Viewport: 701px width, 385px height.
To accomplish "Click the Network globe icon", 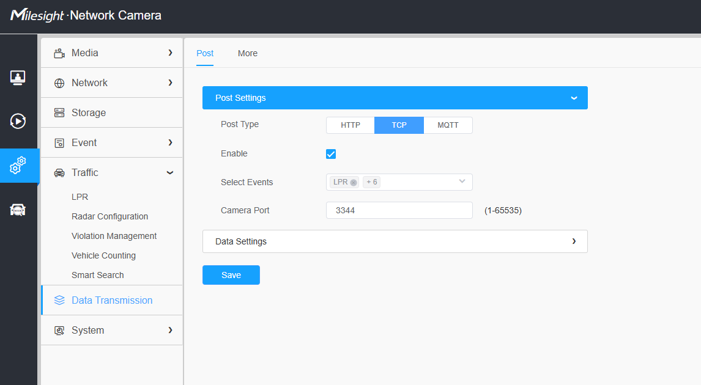I will point(59,83).
